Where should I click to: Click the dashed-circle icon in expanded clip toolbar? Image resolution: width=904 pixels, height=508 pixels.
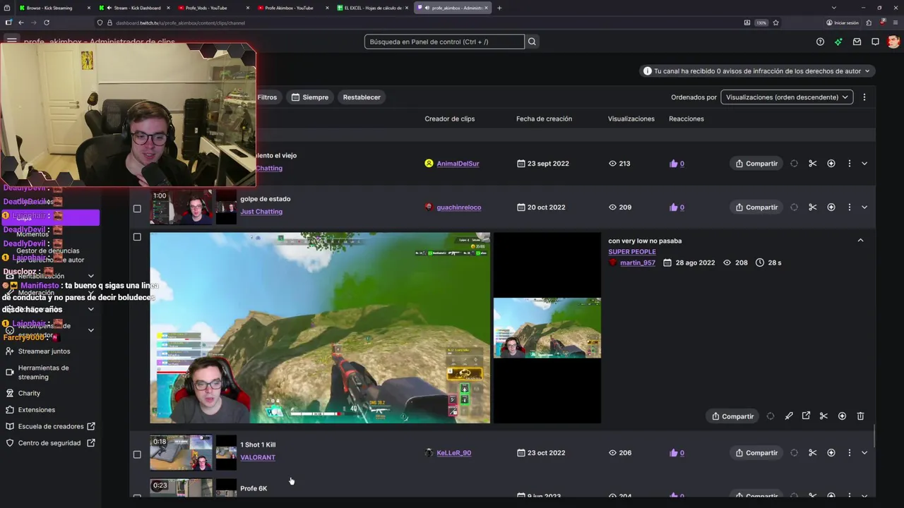click(771, 416)
